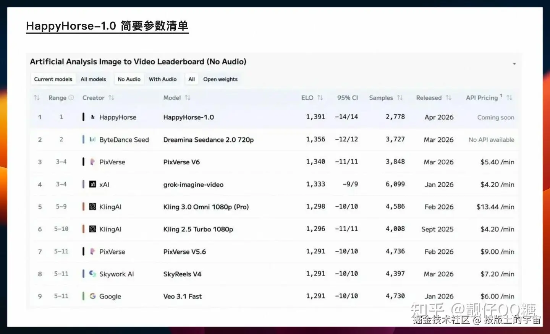This screenshot has width=550, height=334.
Task: Click the $5.40 /min price
Action: (x=497, y=162)
